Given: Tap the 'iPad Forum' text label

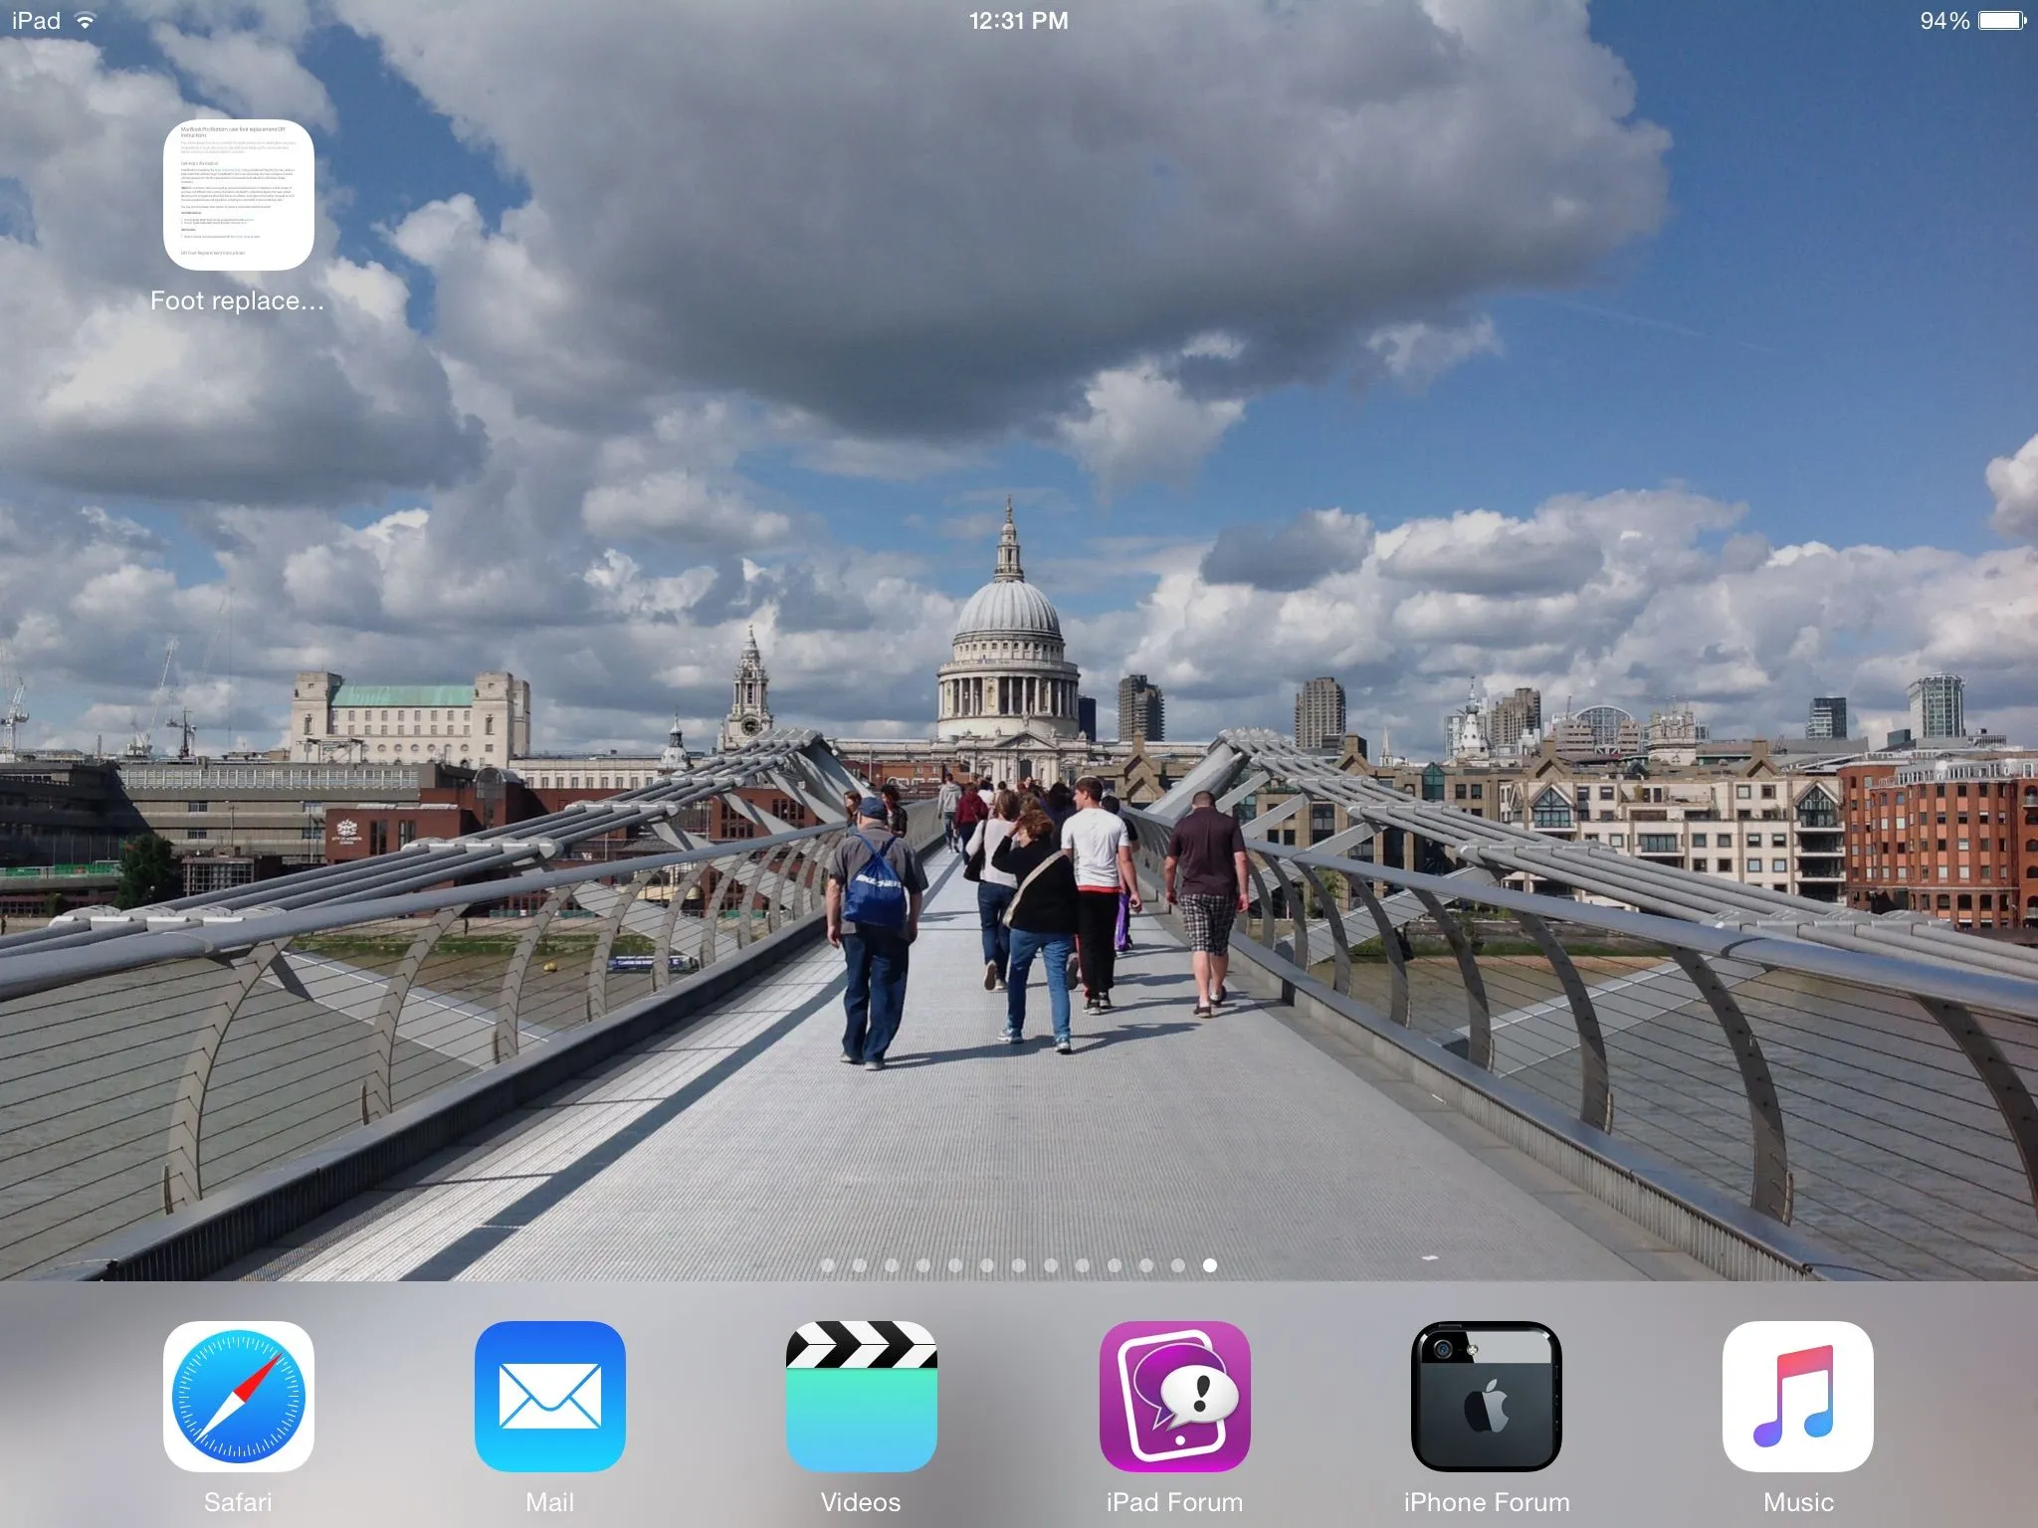Looking at the screenshot, I should pos(1174,1501).
